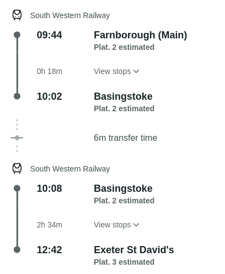Click the first South Western Railway operator label
The width and height of the screenshot is (225, 274).
pos(70,15)
